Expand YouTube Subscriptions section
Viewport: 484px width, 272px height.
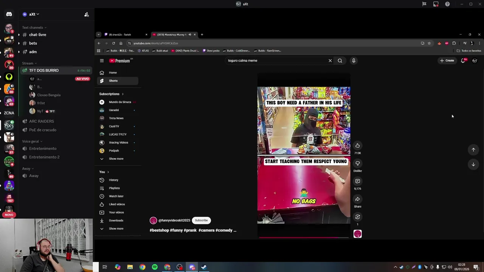click(x=111, y=94)
